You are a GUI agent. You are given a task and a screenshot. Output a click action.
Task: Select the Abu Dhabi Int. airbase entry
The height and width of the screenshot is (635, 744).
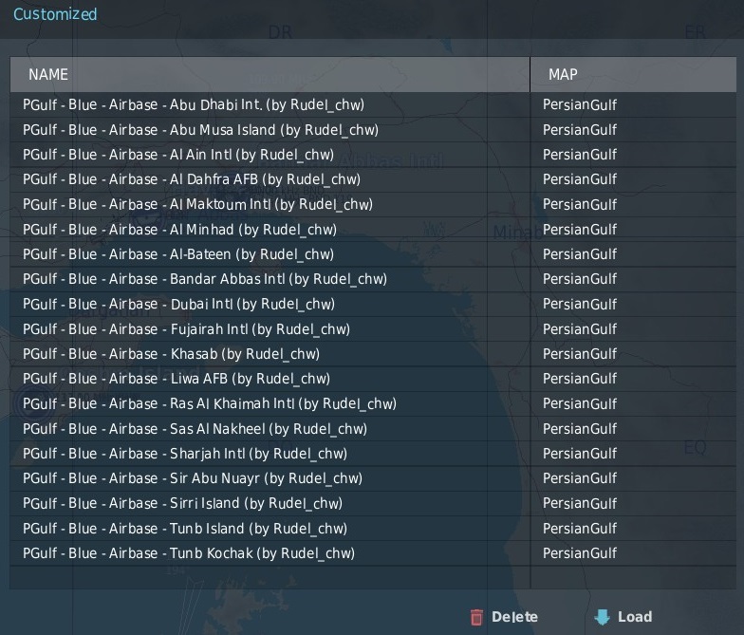194,104
